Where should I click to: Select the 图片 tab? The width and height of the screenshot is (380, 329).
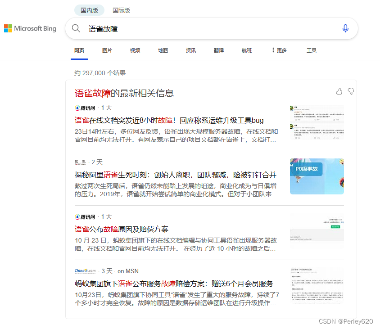(107, 50)
